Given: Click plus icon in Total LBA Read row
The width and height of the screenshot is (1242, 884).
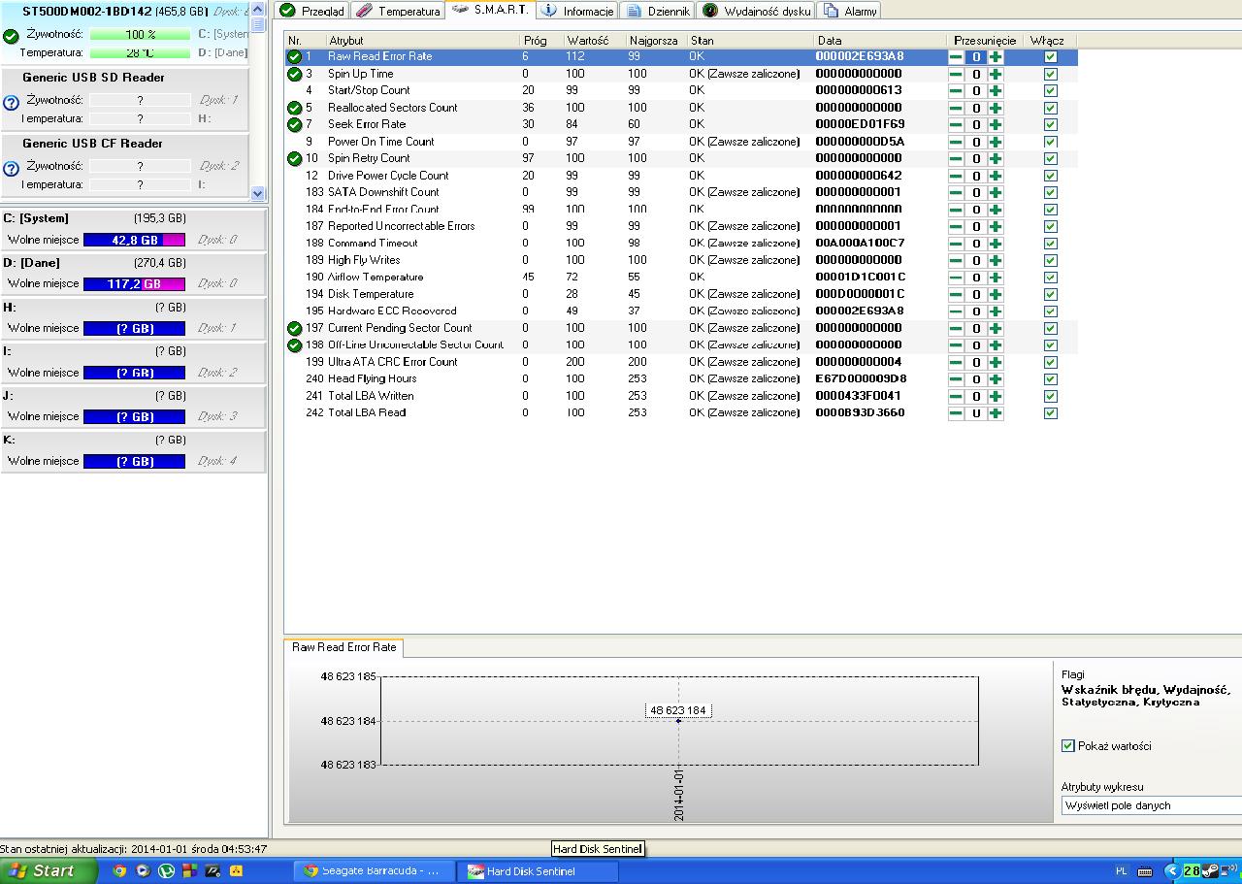Looking at the screenshot, I should [x=996, y=413].
